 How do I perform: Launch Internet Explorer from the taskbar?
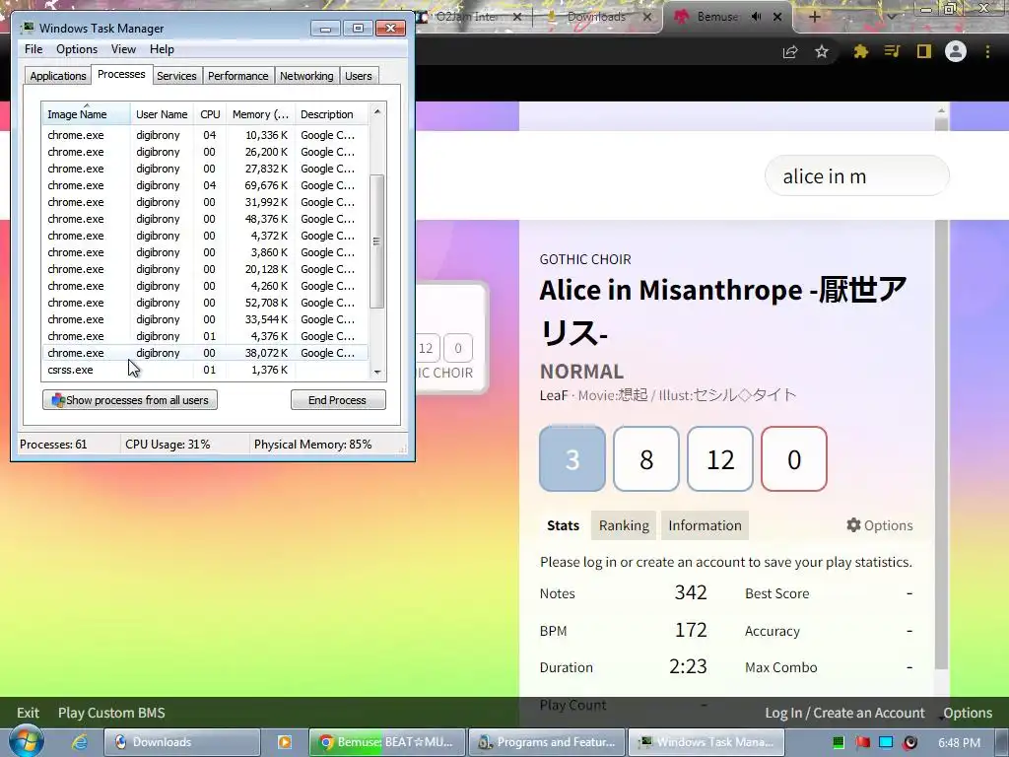point(79,742)
